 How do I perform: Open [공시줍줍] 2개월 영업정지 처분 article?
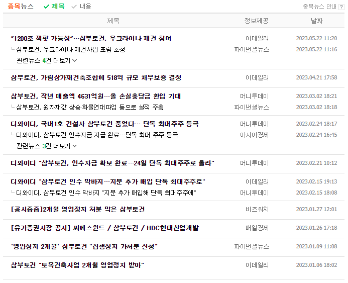point(78,209)
